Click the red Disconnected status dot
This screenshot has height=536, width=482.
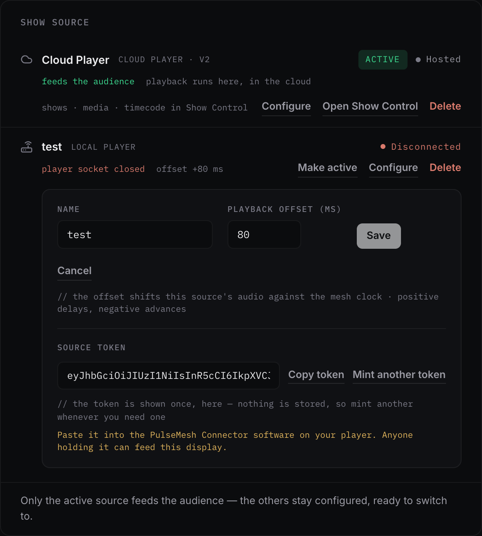[x=383, y=146]
